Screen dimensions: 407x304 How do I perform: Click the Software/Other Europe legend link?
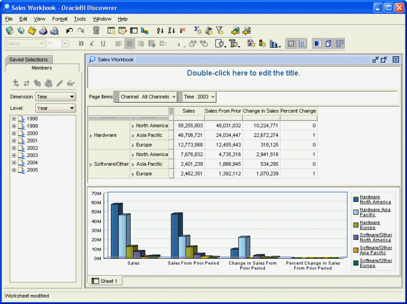[376, 263]
